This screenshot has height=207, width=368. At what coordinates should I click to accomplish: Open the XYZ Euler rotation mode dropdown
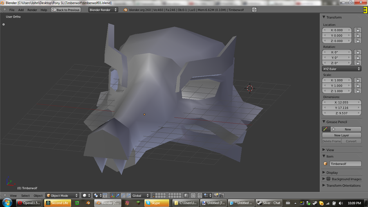[341, 69]
